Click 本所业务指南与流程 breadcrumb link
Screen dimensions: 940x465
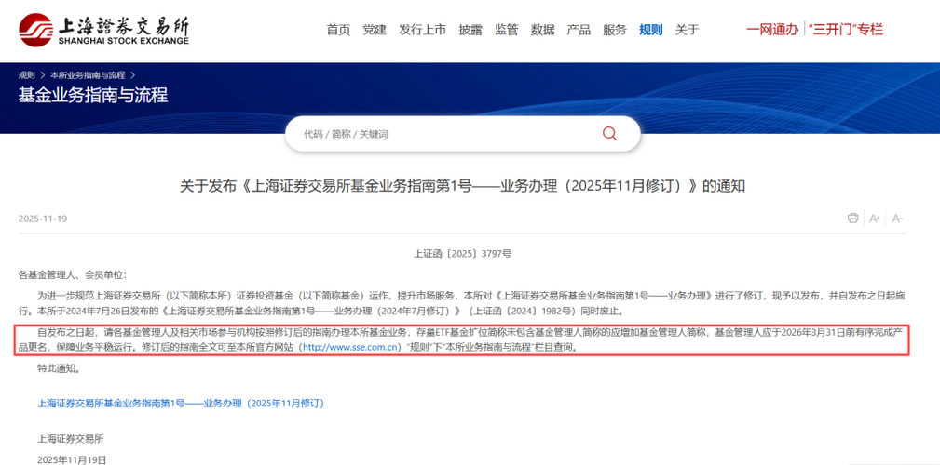pyautogui.click(x=88, y=75)
